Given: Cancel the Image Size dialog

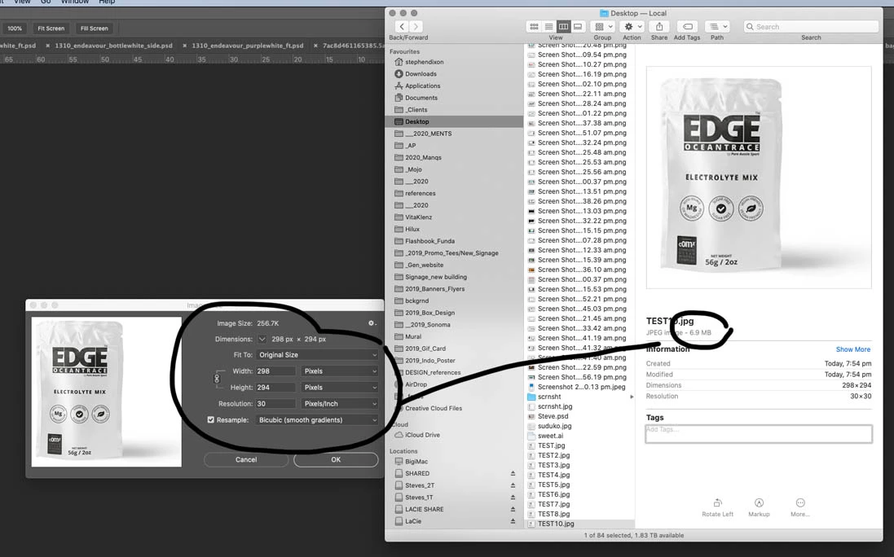Looking at the screenshot, I should click(246, 459).
